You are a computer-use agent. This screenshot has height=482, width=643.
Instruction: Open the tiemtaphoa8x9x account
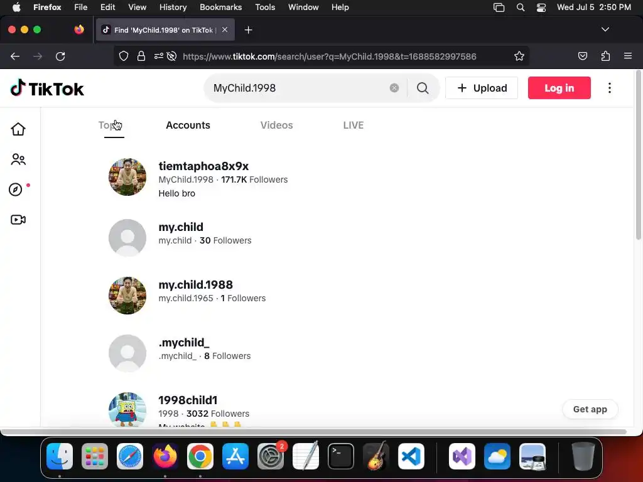[203, 166]
